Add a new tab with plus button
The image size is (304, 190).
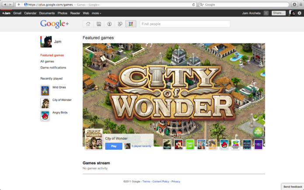point(19,4)
